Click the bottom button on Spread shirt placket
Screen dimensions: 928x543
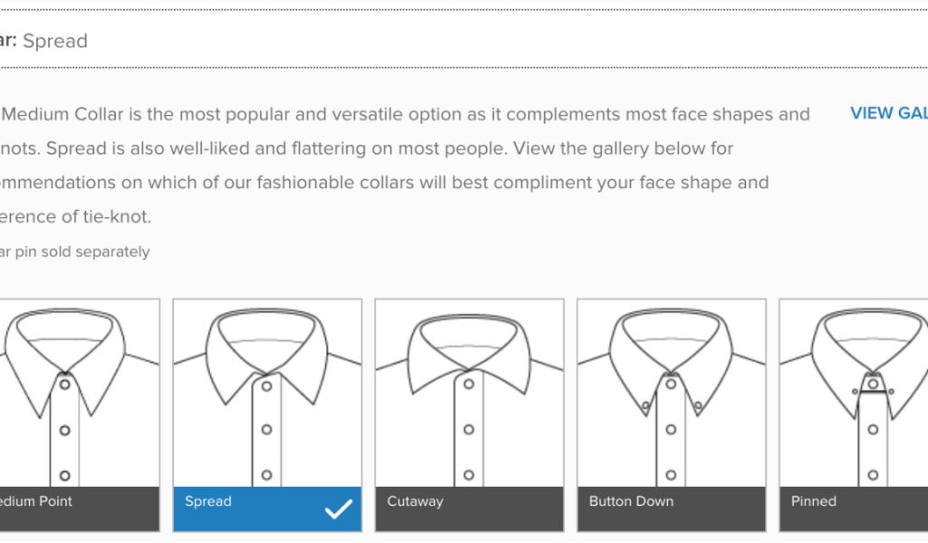point(266,474)
